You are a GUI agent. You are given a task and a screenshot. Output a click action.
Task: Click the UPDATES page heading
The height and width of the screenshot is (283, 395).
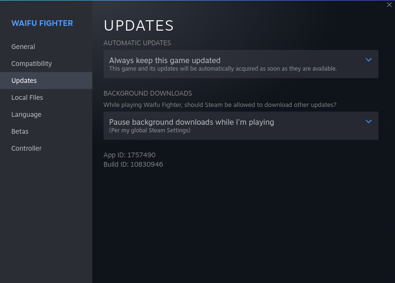point(138,25)
